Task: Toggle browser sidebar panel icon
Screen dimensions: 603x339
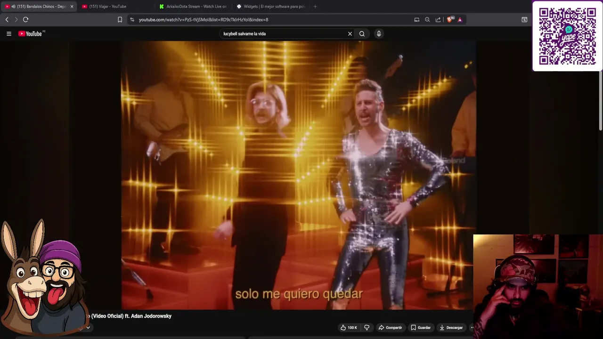Action: 524,19
